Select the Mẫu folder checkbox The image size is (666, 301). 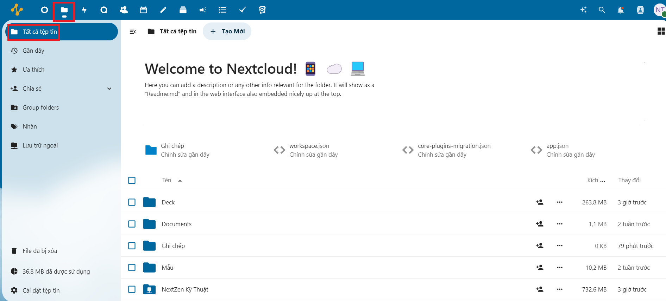[132, 268]
